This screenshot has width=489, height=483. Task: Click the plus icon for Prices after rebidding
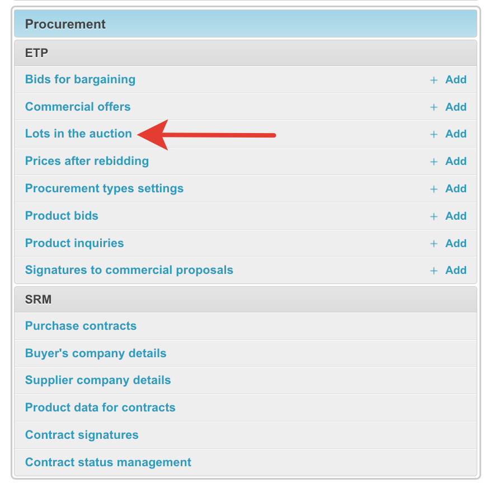(434, 162)
